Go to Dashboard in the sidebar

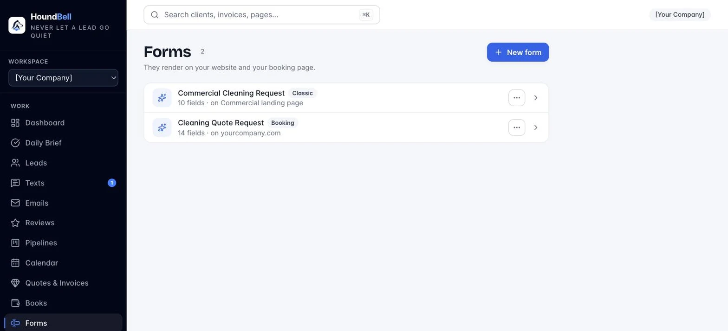pyautogui.click(x=63, y=123)
